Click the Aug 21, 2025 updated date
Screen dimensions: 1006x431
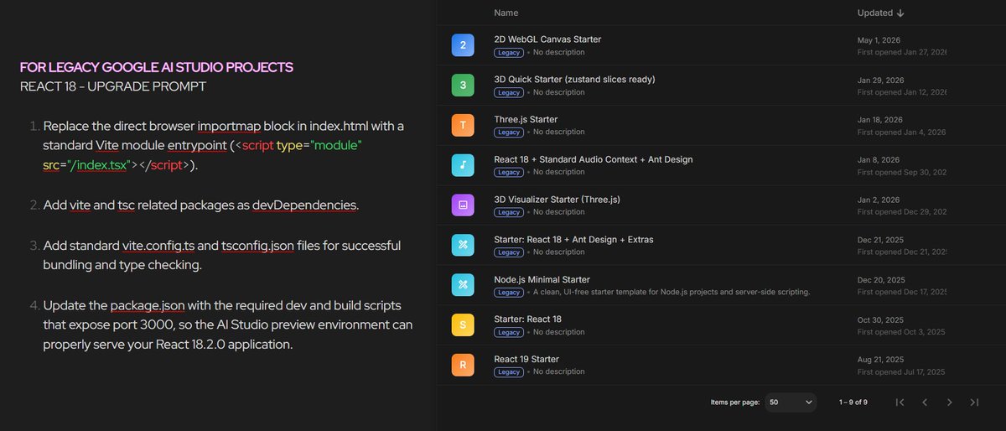(882, 360)
